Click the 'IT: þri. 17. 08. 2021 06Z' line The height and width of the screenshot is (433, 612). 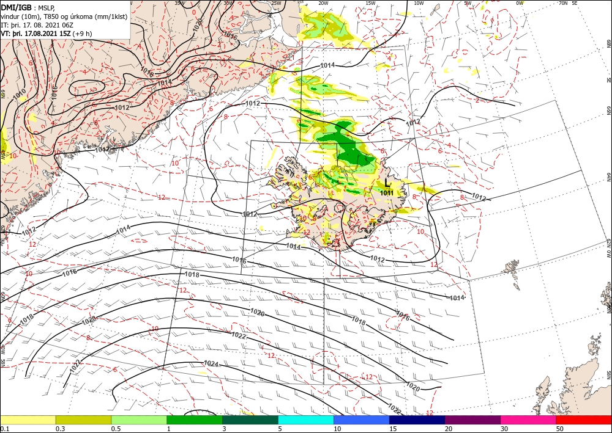[x=37, y=25]
